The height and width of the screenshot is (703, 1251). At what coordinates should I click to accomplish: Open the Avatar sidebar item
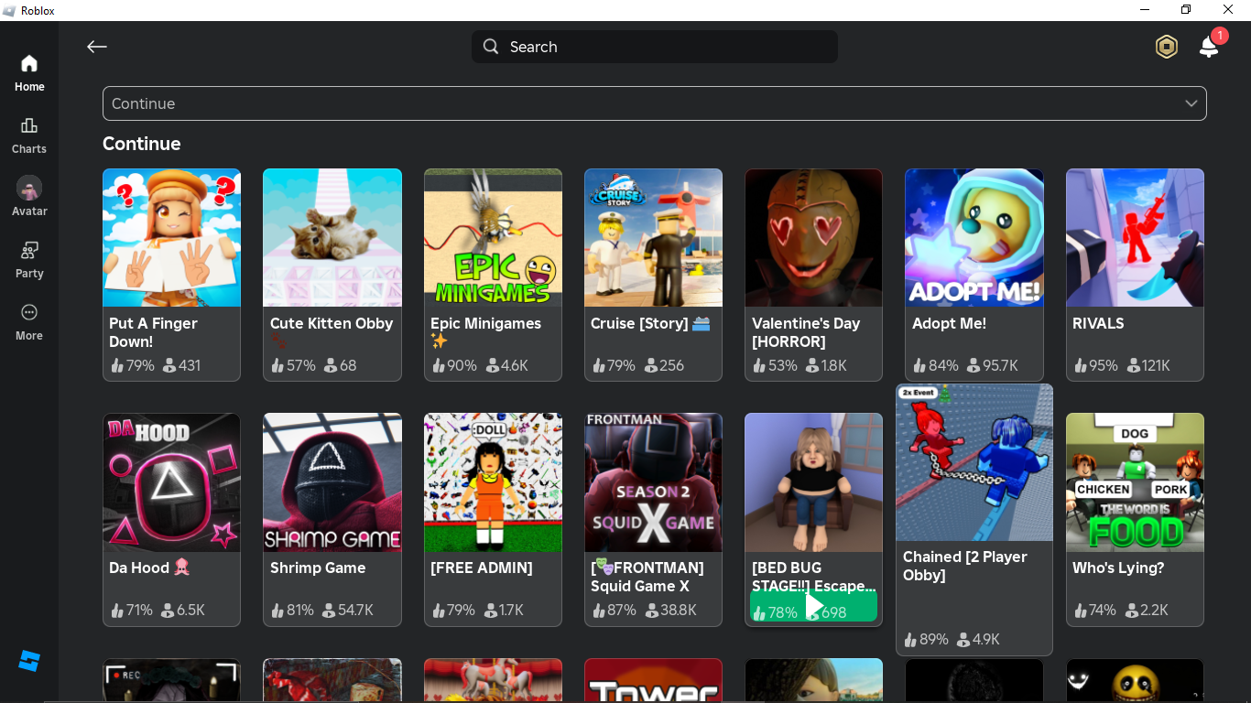click(x=29, y=197)
